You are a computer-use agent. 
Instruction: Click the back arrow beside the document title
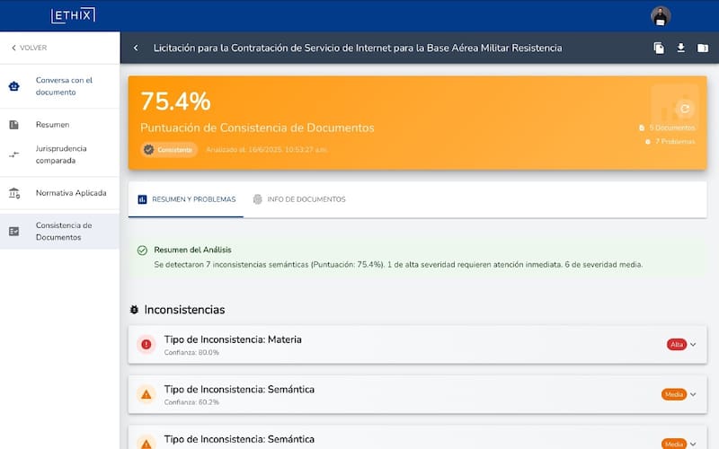click(136, 48)
